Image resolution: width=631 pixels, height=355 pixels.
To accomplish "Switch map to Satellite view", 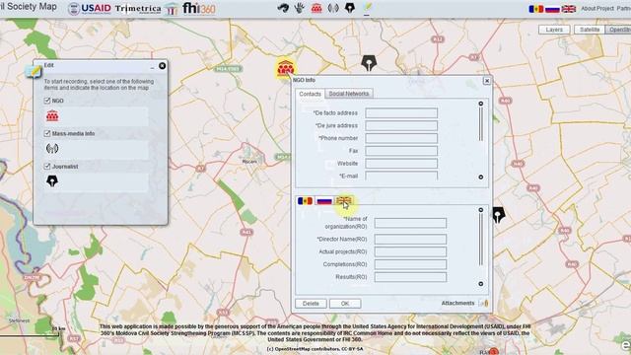I will pyautogui.click(x=590, y=30).
